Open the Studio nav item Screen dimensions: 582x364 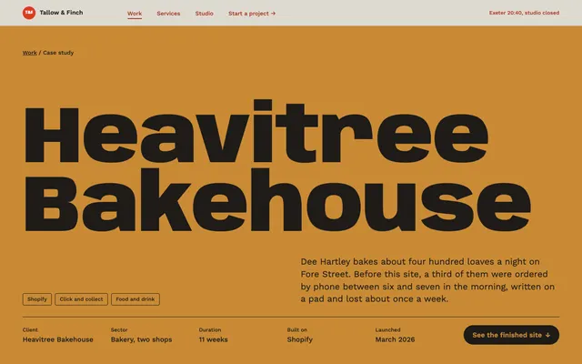click(204, 14)
